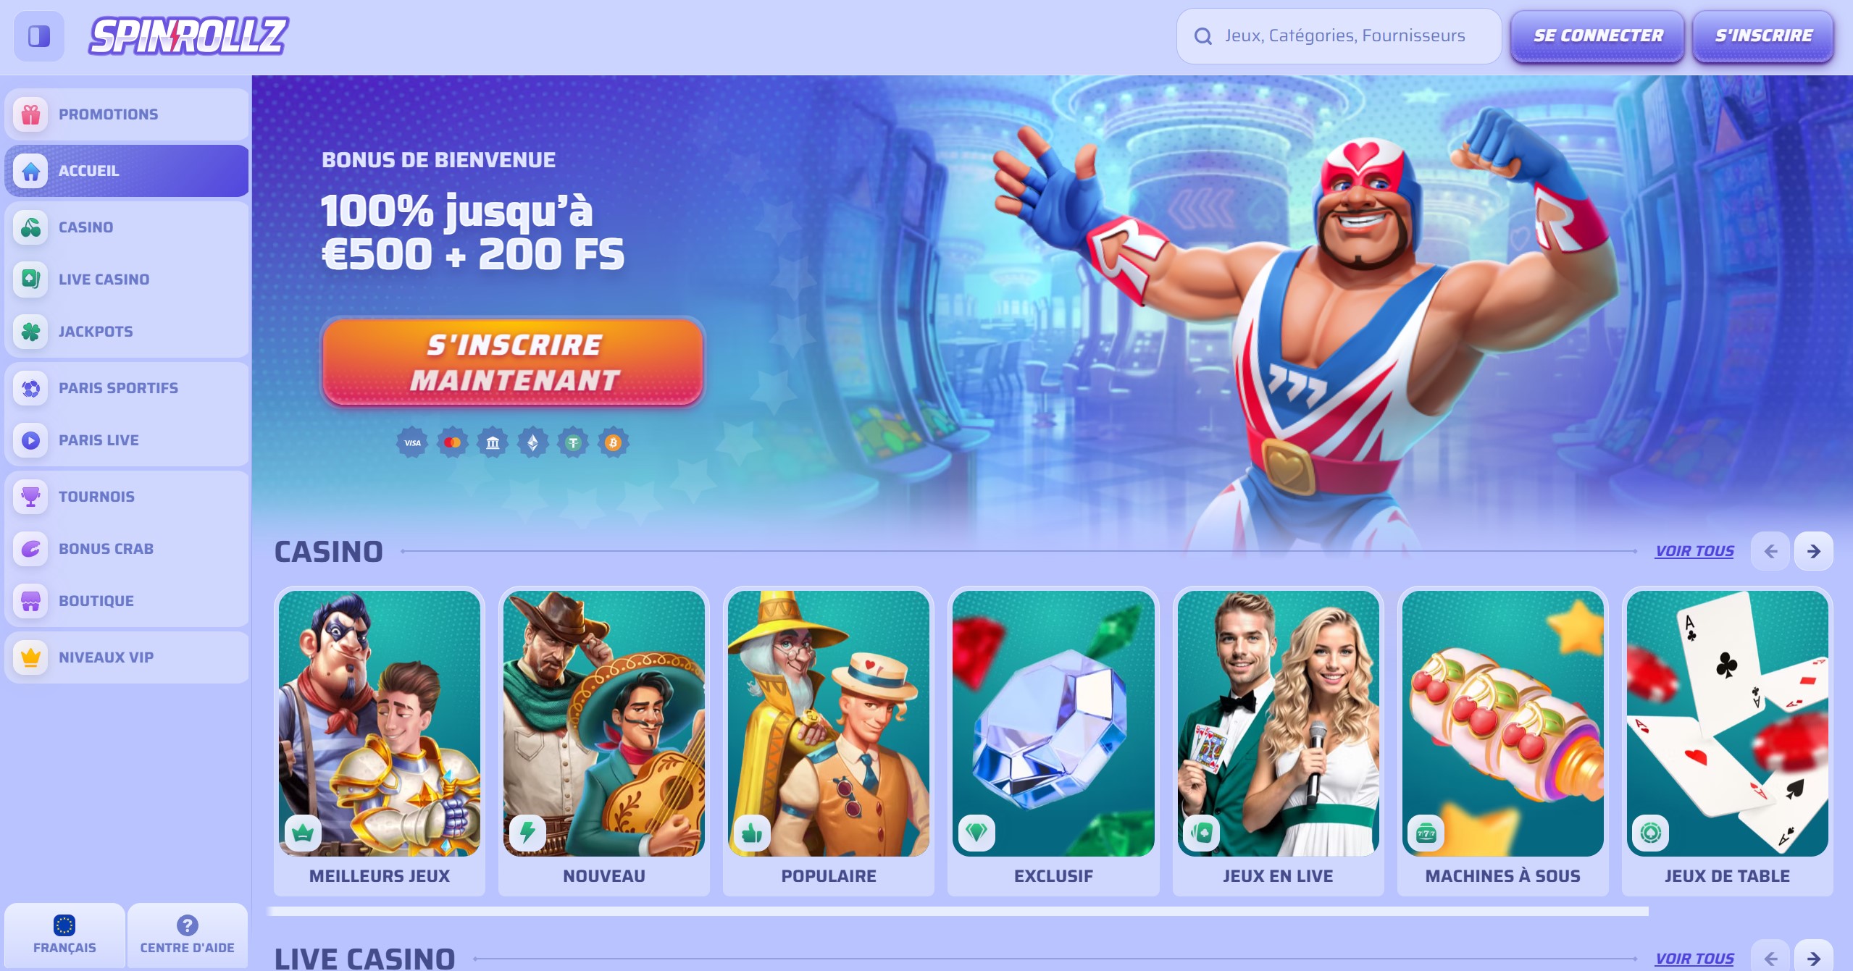Select the Live Casino menu item
This screenshot has width=1853, height=971.
pyautogui.click(x=127, y=279)
